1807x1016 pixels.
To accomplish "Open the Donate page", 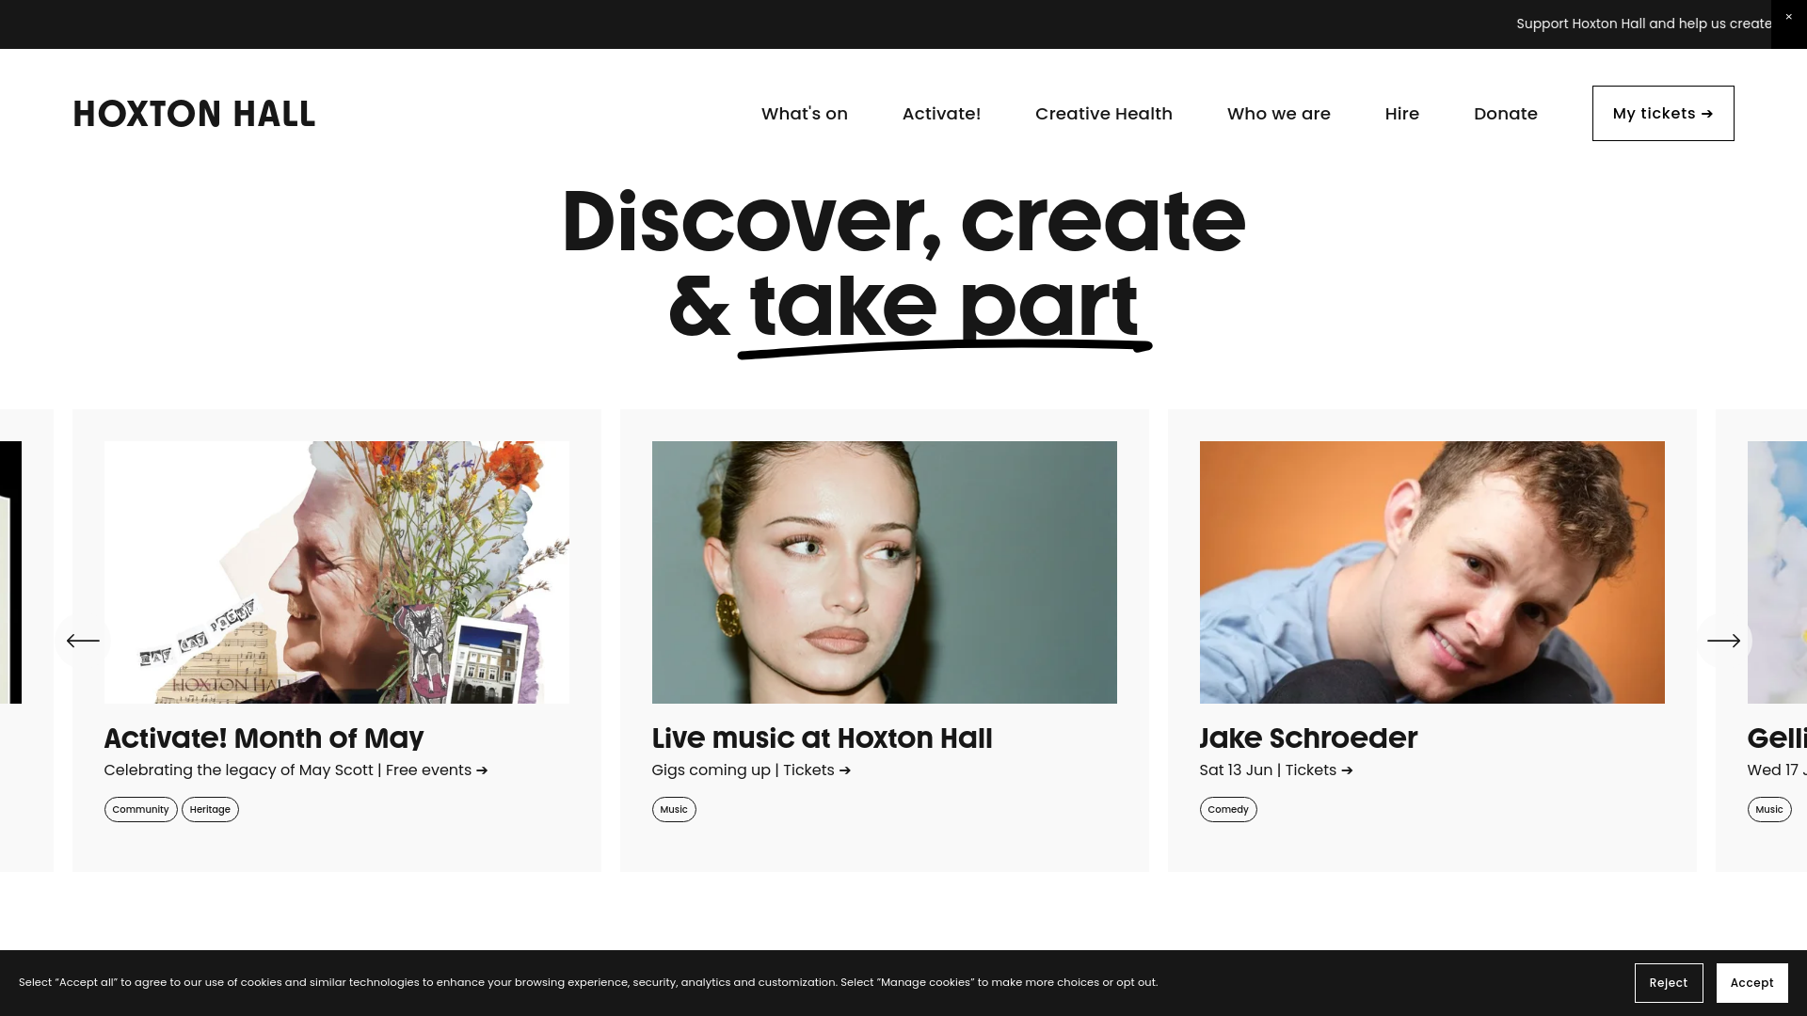I will click(1506, 114).
